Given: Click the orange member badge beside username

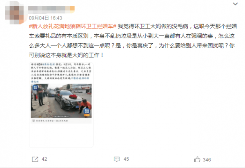Looking at the screenshot, I should [72, 8].
